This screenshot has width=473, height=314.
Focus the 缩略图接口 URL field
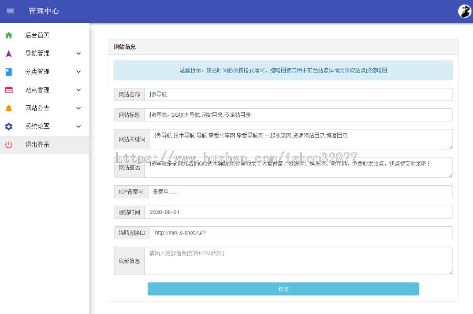[301, 233]
